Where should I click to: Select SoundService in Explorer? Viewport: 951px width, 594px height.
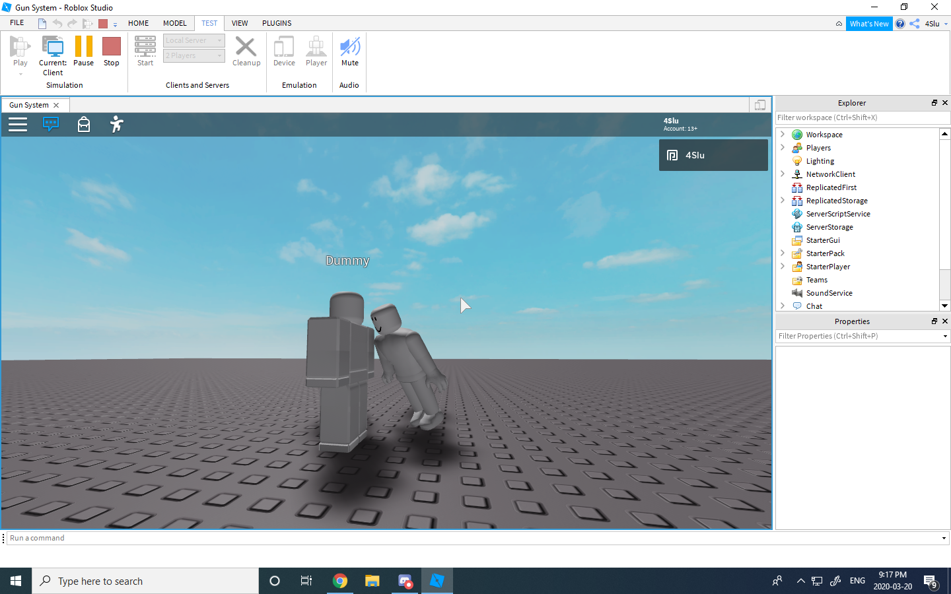[829, 293]
